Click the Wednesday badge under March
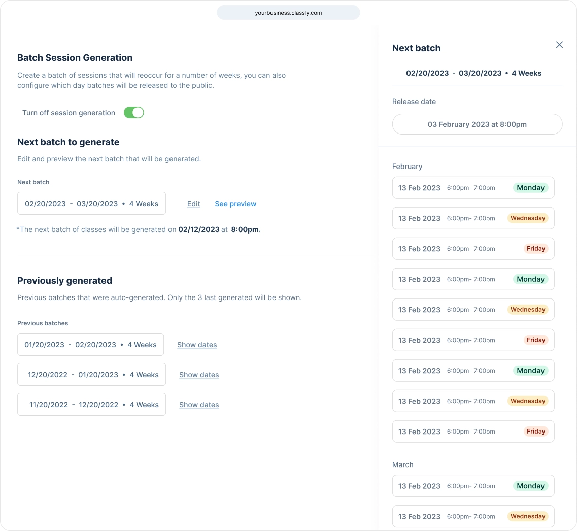Image resolution: width=577 pixels, height=531 pixels. [x=528, y=516]
